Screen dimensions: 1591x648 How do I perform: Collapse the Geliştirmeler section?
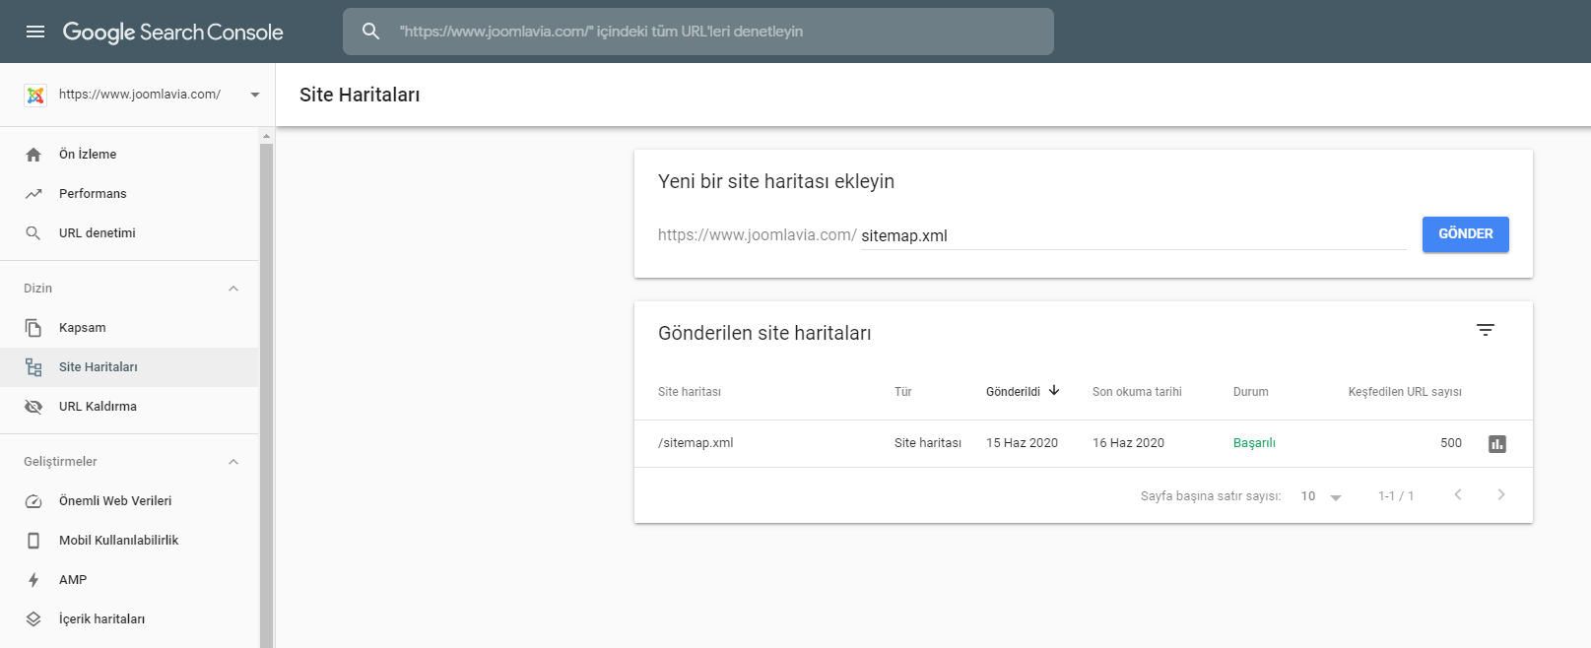[x=233, y=462]
